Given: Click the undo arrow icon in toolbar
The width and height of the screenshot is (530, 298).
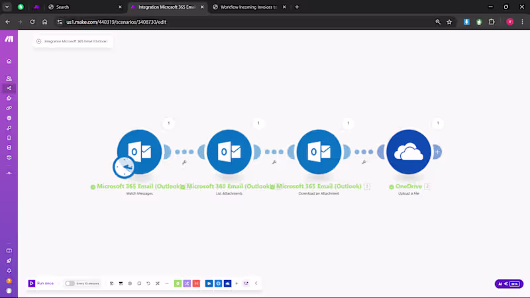Looking at the screenshot, I should click(x=148, y=283).
